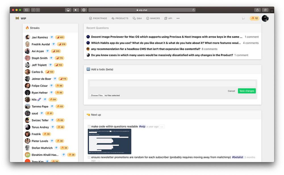Check the 'ensure newsletter promotions' todo checkbox

coord(89,157)
